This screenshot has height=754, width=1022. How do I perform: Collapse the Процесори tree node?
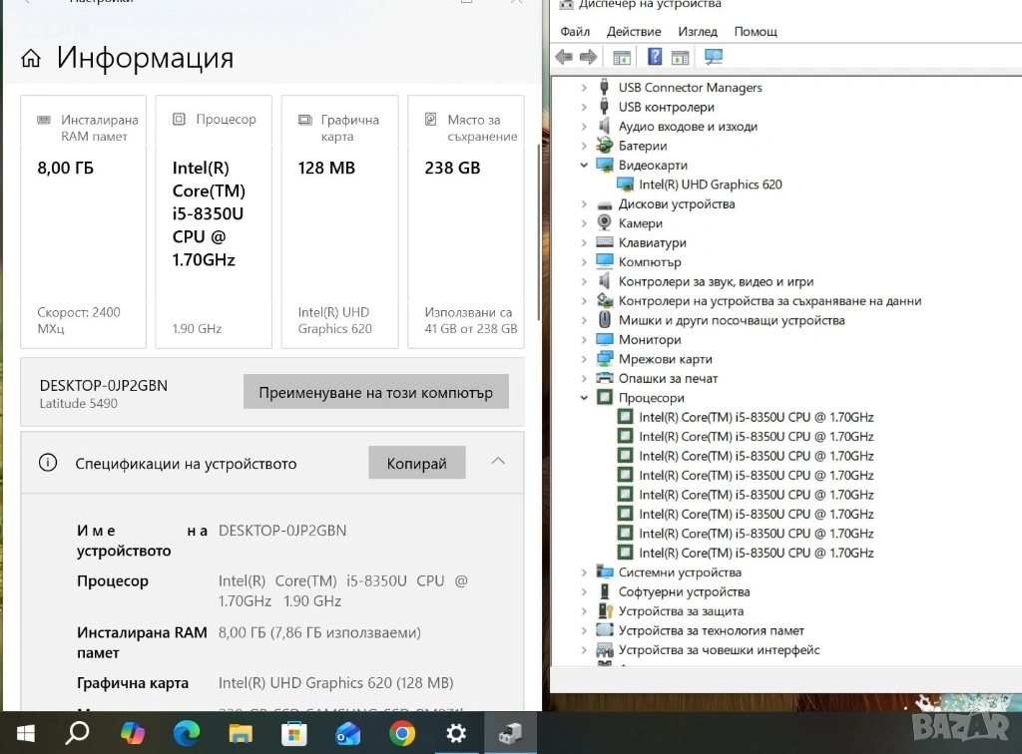pos(585,398)
